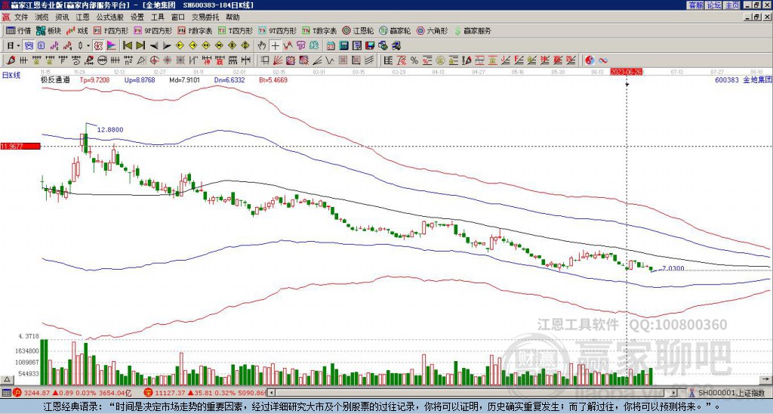Viewport: 773px width, 414px height.
Task: Click the horizontal scrollbar left arrow
Action: (269, 393)
